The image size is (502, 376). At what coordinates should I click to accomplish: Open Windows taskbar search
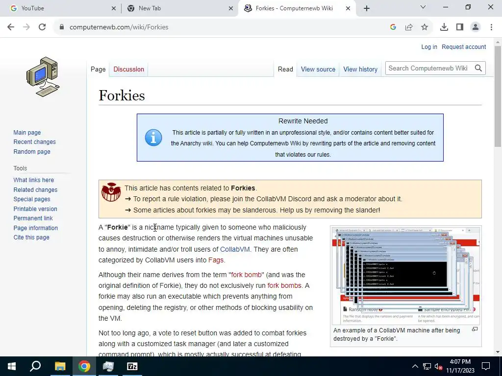pos(35,366)
